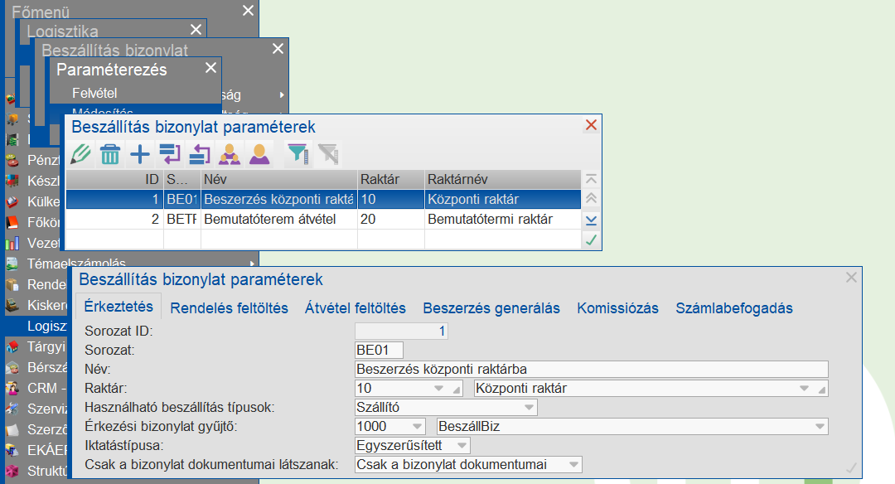Open the Raktár dropdown showing 10

point(437,388)
